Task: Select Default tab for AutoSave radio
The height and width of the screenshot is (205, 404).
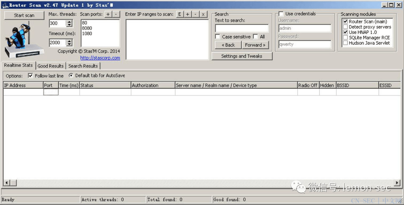Action: [x=71, y=76]
